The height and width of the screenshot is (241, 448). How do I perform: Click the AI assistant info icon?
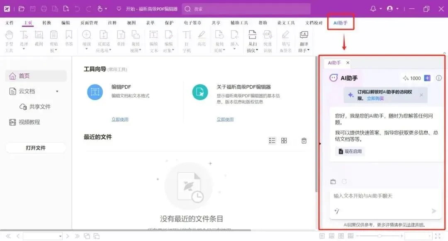click(438, 78)
